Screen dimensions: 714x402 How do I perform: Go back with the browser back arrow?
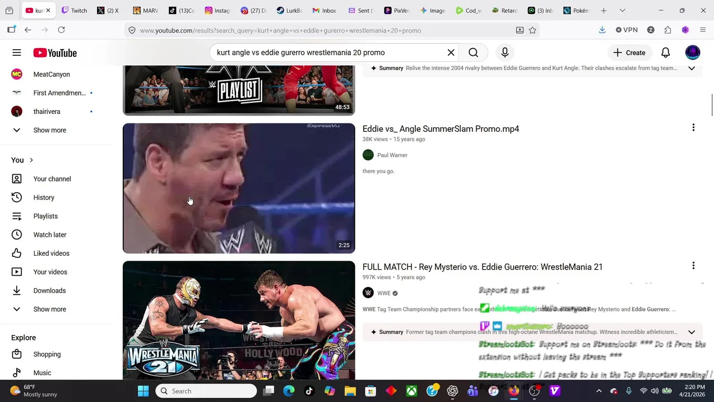point(28,30)
